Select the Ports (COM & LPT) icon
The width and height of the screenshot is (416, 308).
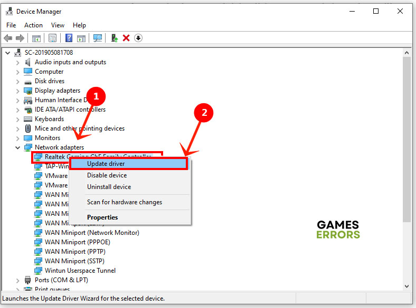[x=27, y=280]
